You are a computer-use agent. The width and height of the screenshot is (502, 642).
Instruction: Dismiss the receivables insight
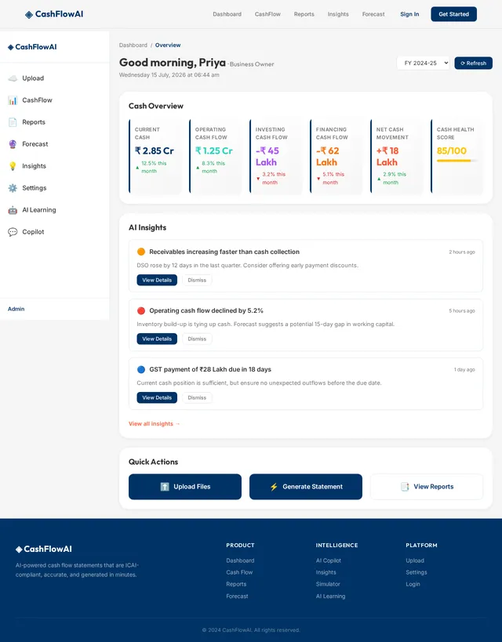coord(197,280)
